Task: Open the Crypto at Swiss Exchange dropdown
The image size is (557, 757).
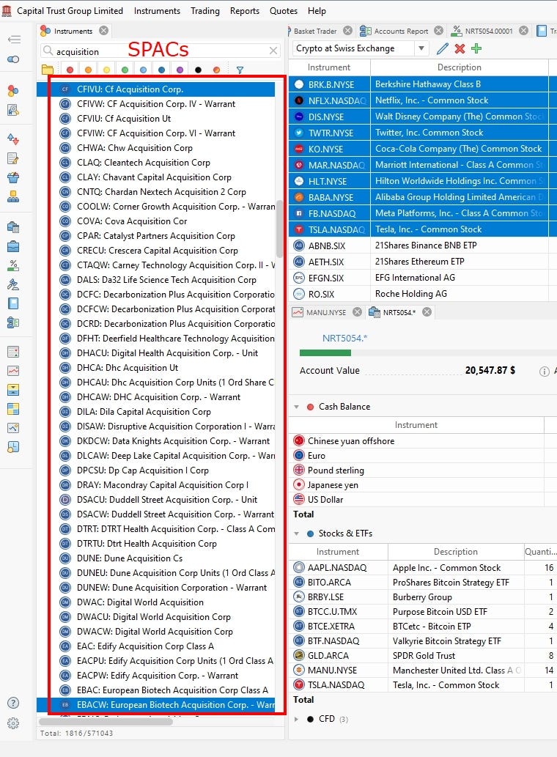Action: click(x=421, y=48)
